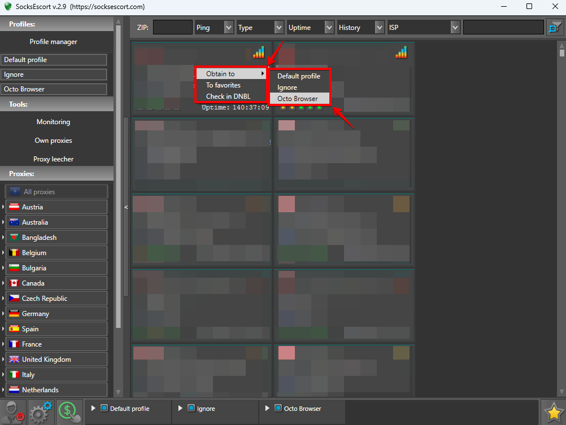This screenshot has height=425, width=566.
Task: Click the Canada flag icon
Action: coord(14,283)
